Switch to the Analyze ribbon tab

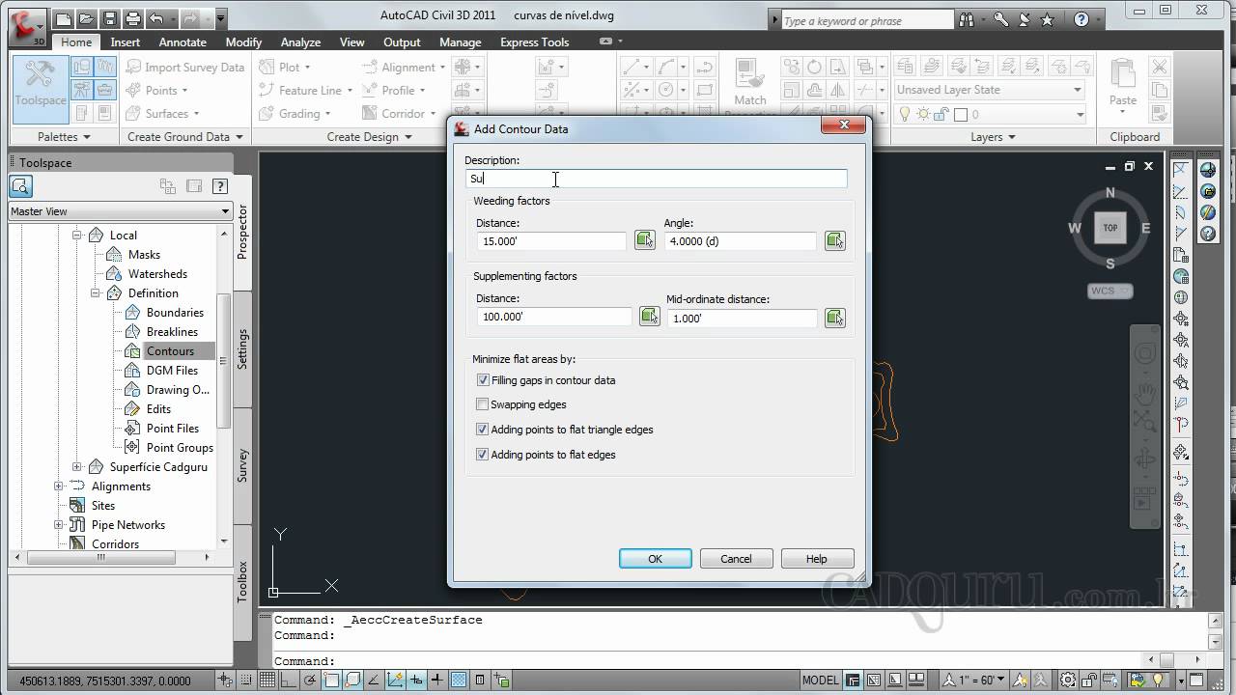pyautogui.click(x=300, y=42)
